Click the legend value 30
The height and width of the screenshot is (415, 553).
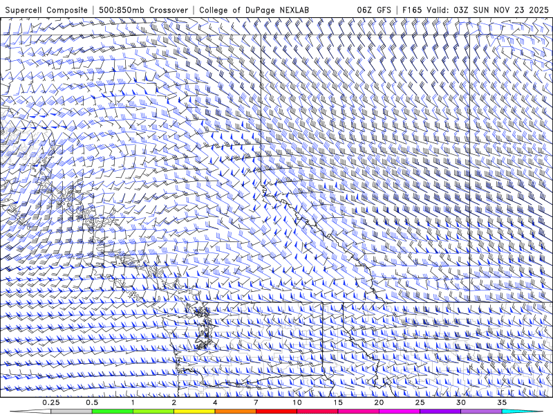click(x=461, y=403)
